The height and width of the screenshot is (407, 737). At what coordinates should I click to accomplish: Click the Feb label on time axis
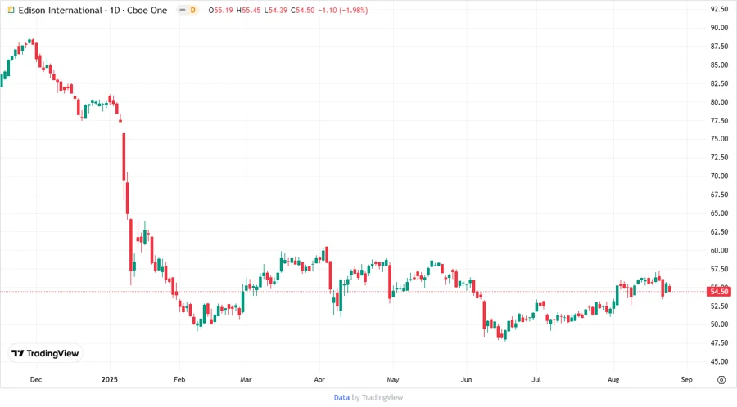point(179,380)
